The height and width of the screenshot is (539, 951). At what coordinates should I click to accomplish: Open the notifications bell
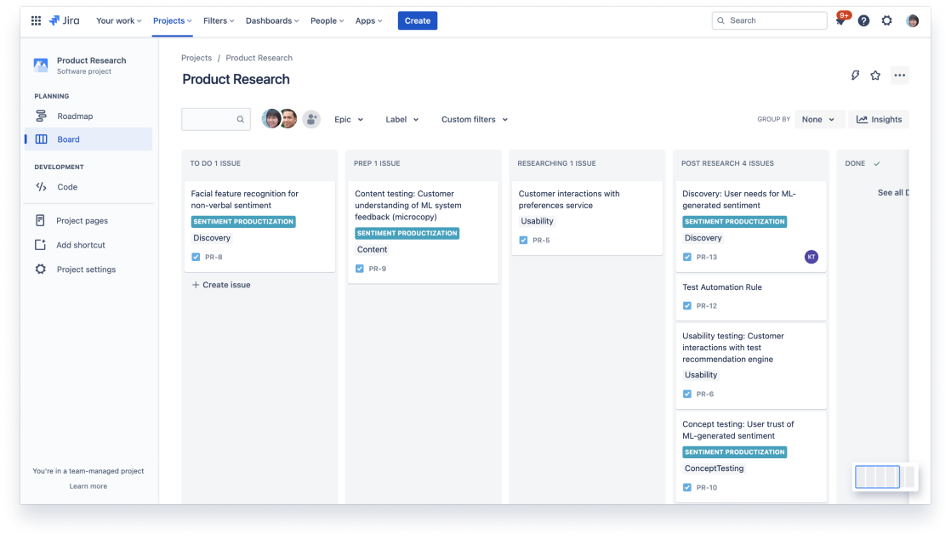pos(840,20)
